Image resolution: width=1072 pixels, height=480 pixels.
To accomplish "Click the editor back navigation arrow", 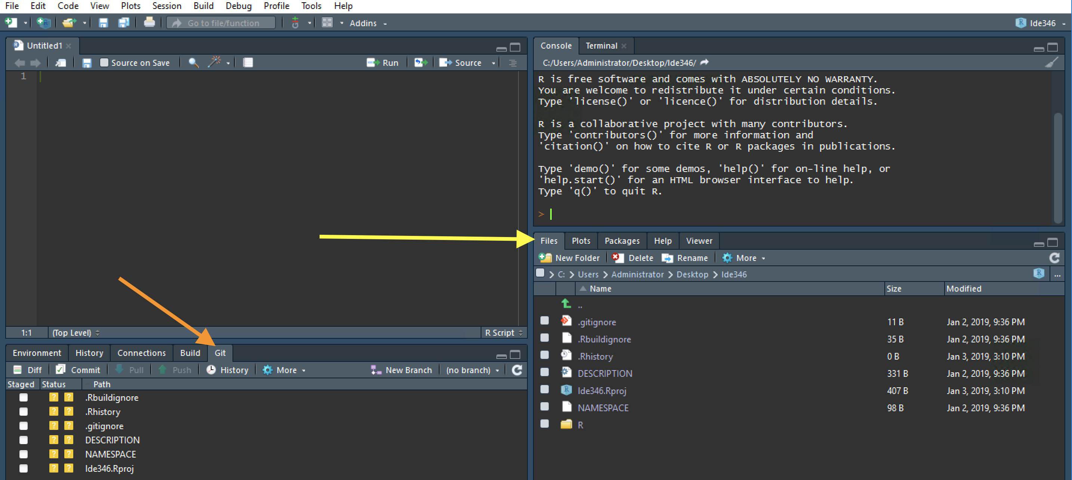I will tap(19, 63).
